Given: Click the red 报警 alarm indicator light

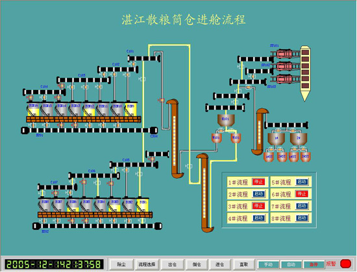Looking at the screenshot, I should click(345, 264).
